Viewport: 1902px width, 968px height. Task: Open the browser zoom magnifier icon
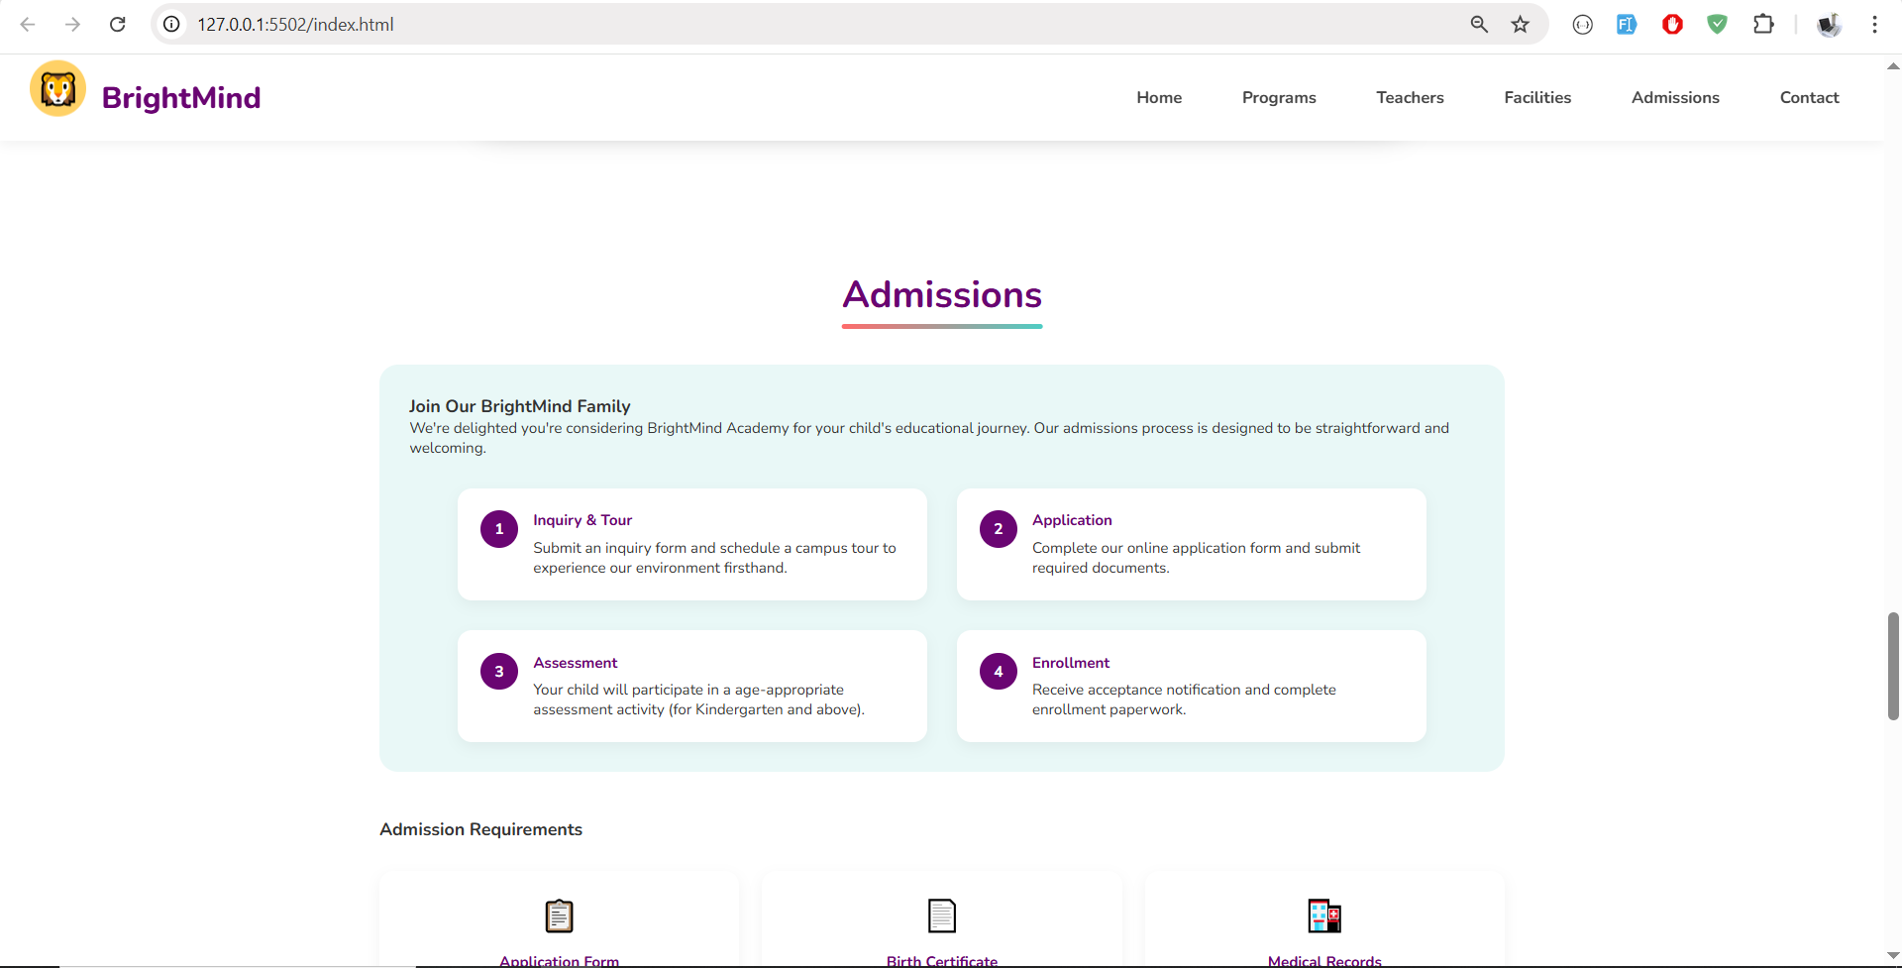[1479, 25]
